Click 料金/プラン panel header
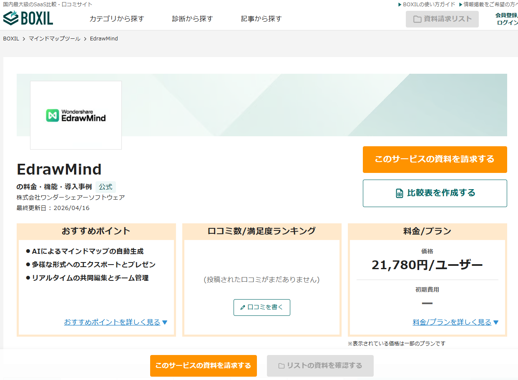Image resolution: width=518 pixels, height=380 pixels. tap(427, 231)
